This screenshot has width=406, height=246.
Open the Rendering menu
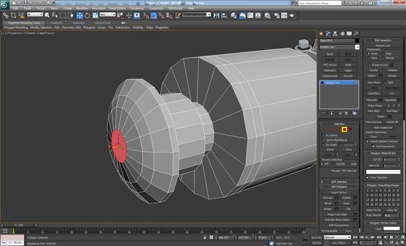(x=137, y=8)
